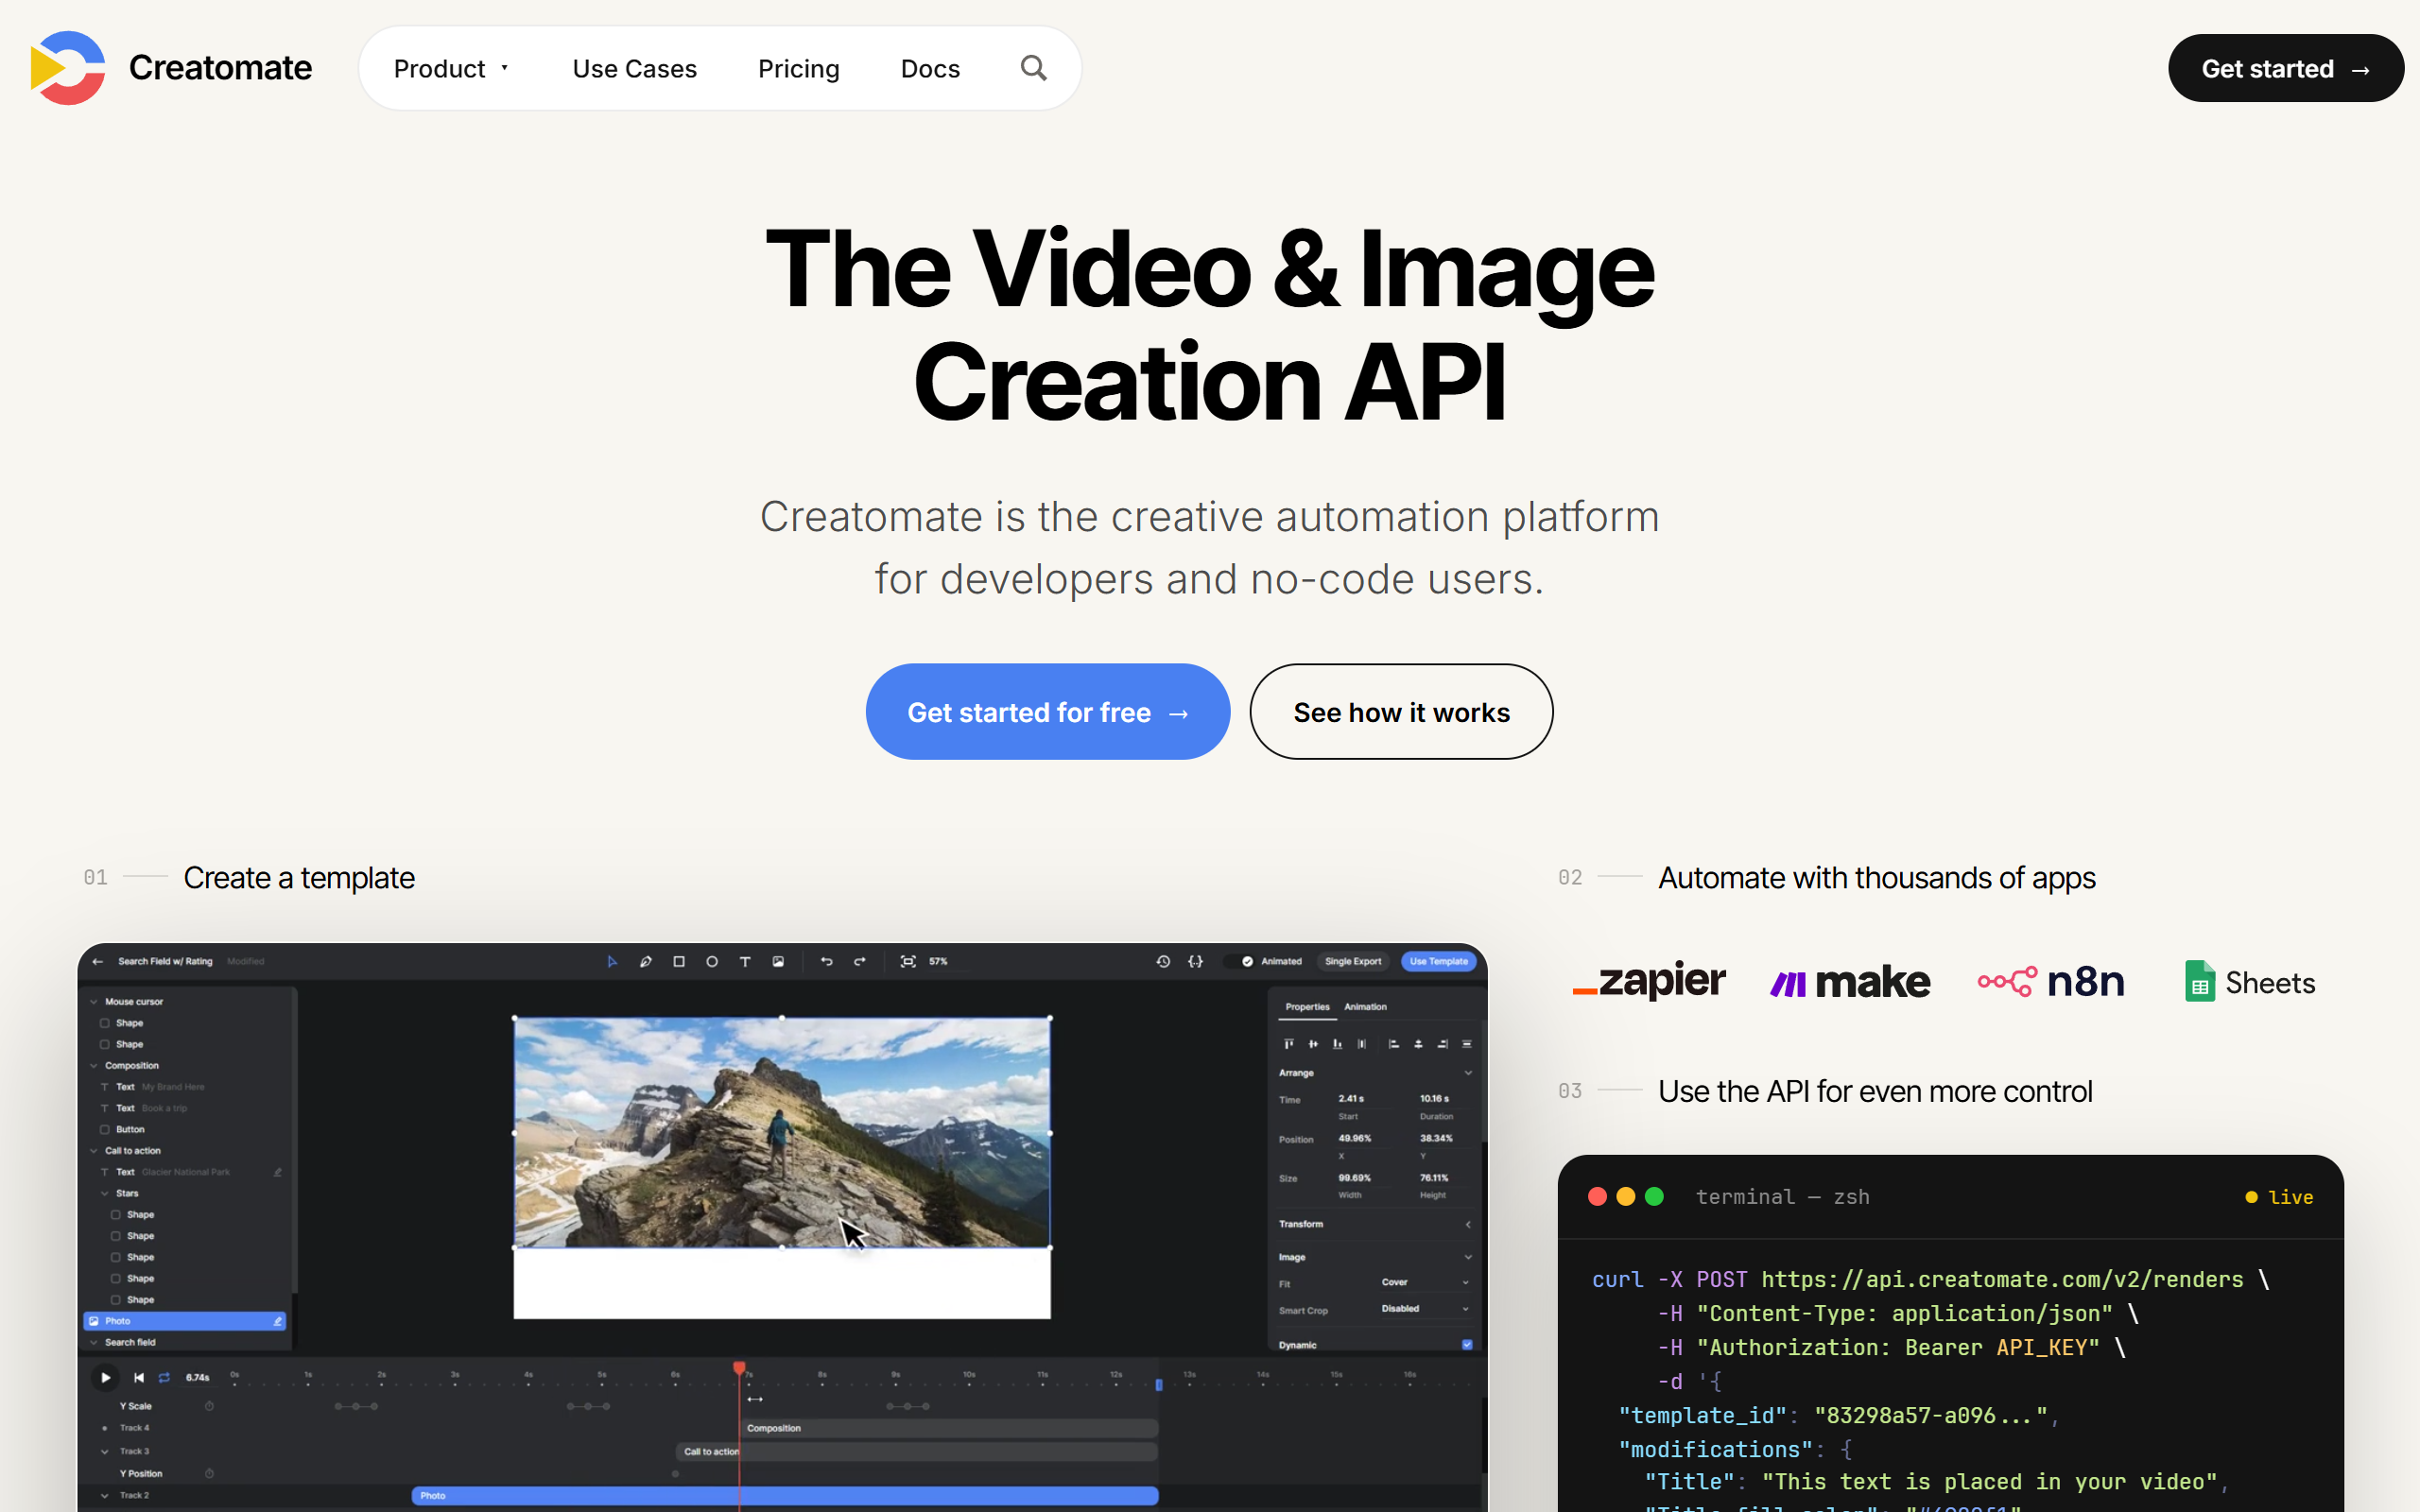Viewport: 2420px width, 1512px height.
Task: Select the pointer selection tool
Action: [612, 961]
